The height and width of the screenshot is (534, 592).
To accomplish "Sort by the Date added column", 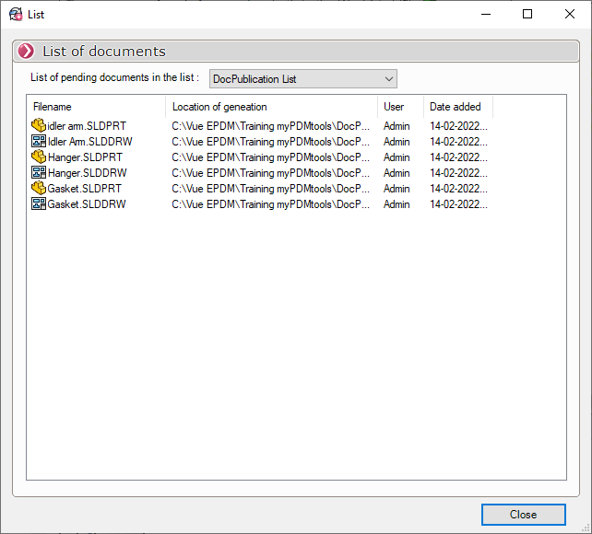I will tap(457, 107).
